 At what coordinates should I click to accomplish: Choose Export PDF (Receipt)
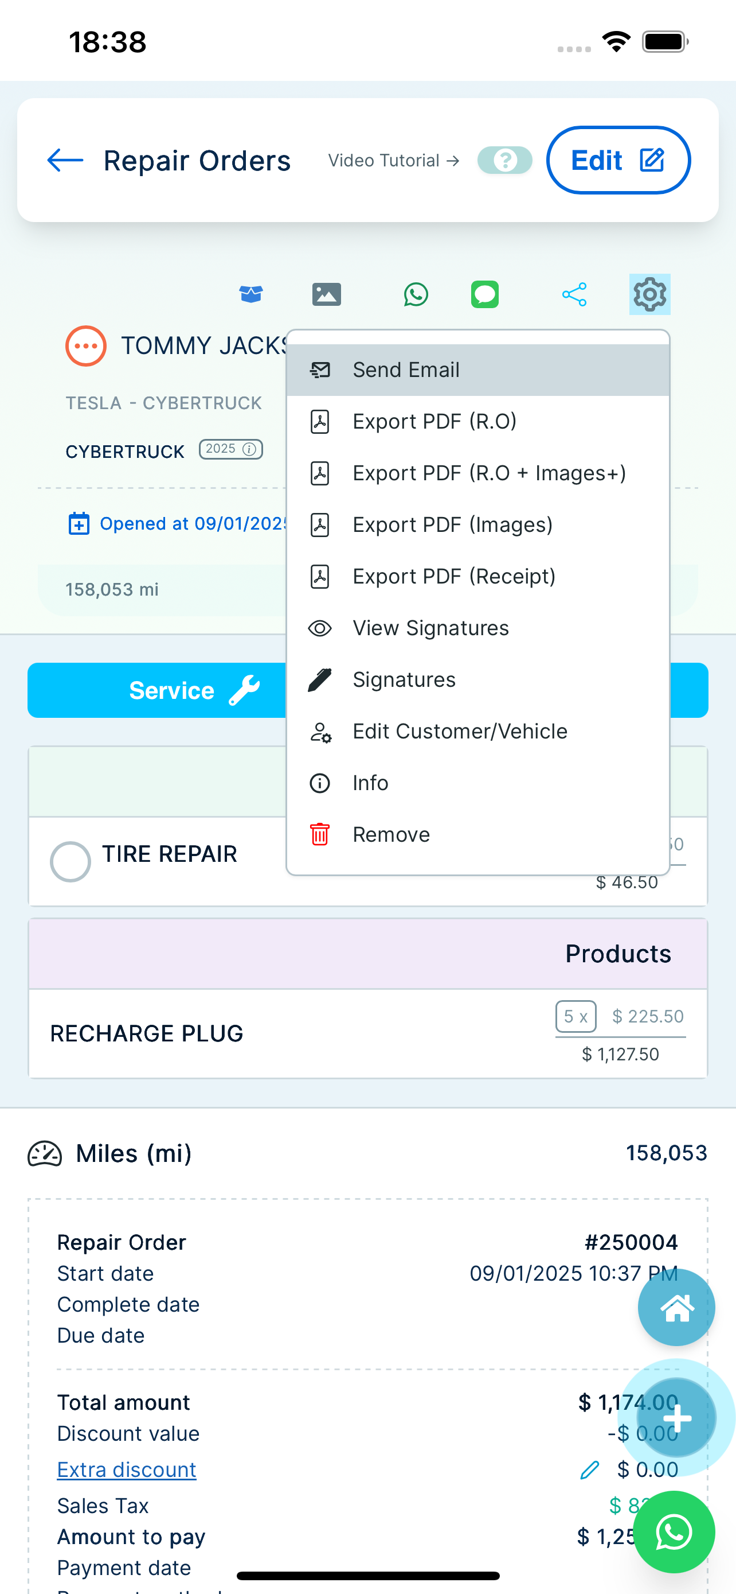(x=478, y=577)
